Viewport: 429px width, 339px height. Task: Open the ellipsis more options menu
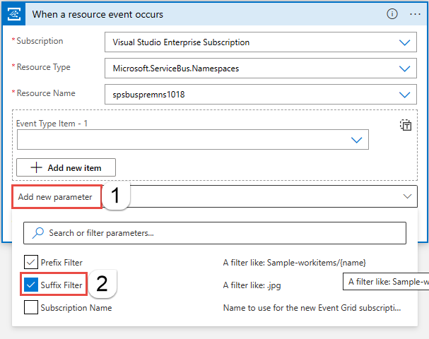point(415,14)
